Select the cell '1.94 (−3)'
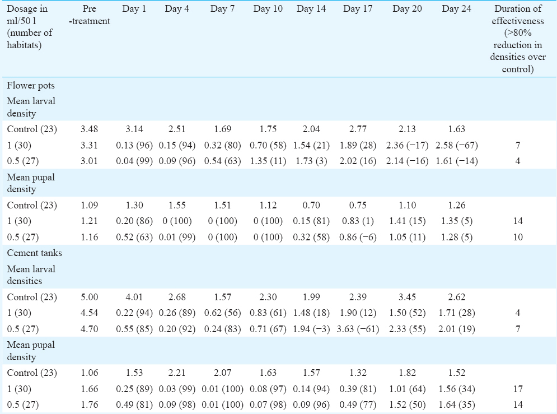The image size is (557, 414). [x=311, y=329]
